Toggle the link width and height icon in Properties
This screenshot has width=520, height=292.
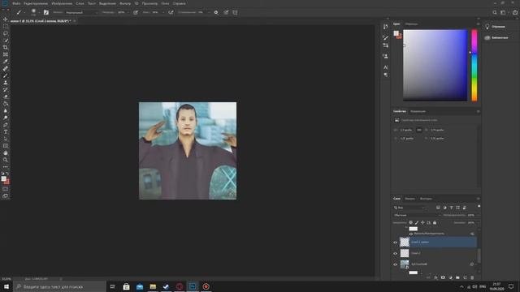point(419,130)
